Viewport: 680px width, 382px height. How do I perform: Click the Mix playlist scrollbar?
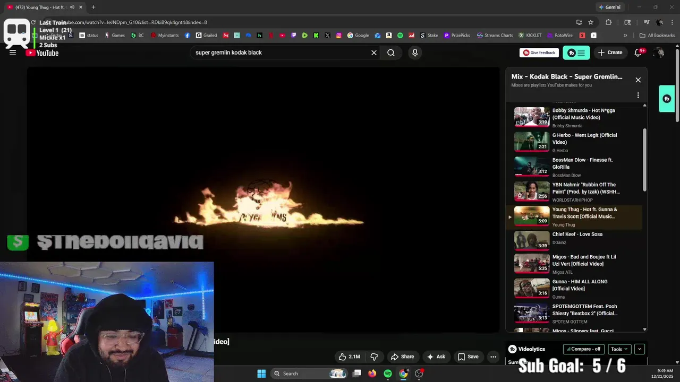coord(645,159)
